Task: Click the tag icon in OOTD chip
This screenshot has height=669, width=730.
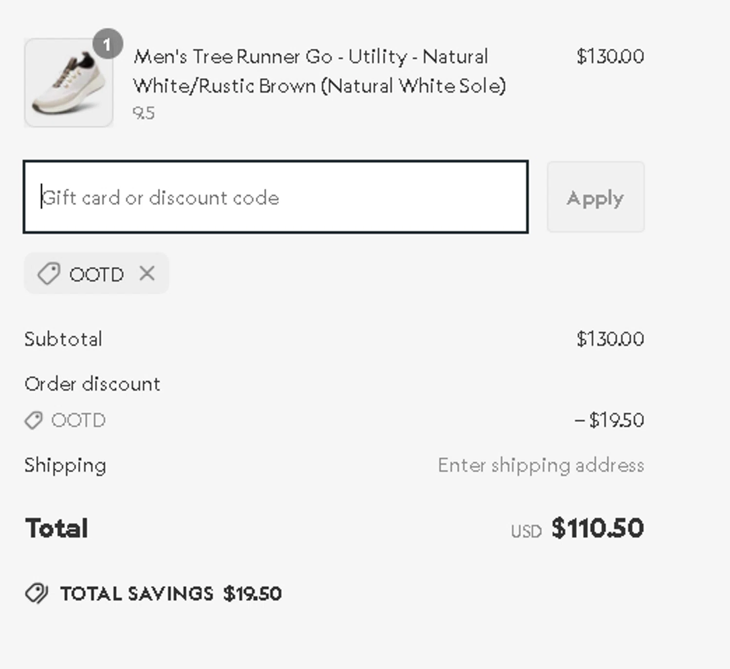Action: coord(49,274)
